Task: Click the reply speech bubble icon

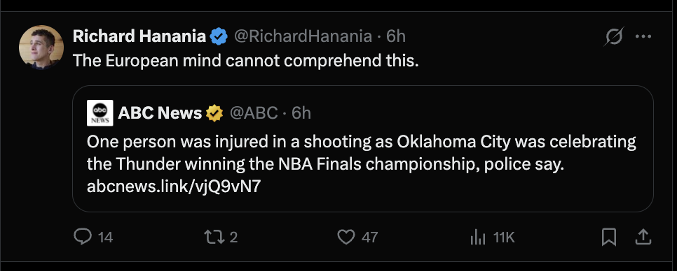Action: click(82, 237)
